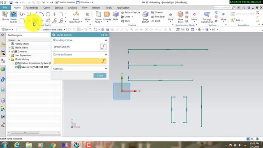The image size is (263, 148).
Task: Switch to the Assemblies tab
Action: click(32, 7)
